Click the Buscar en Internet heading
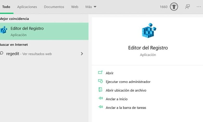 tap(14, 45)
